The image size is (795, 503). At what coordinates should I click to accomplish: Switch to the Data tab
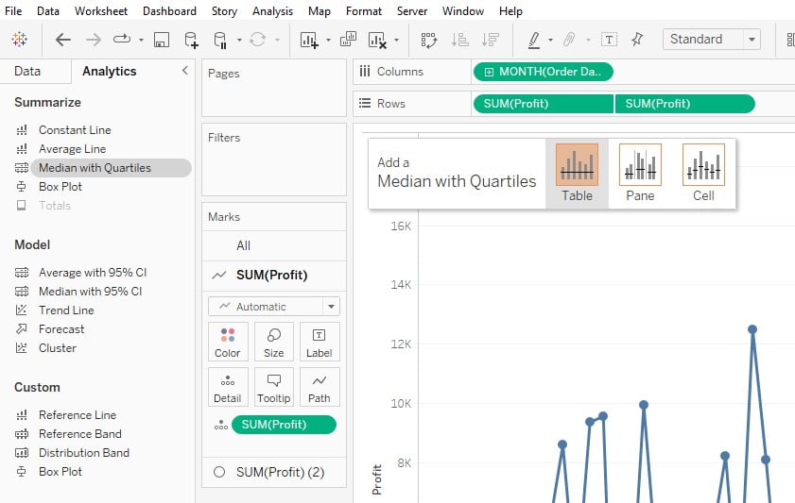pyautogui.click(x=27, y=72)
